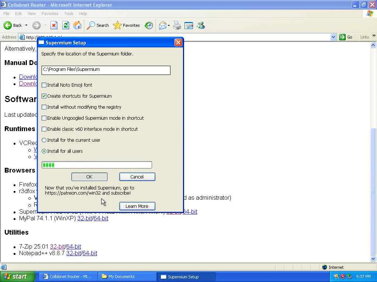Click the system tray clock
Screen dimensions: 377x282
point(363,276)
